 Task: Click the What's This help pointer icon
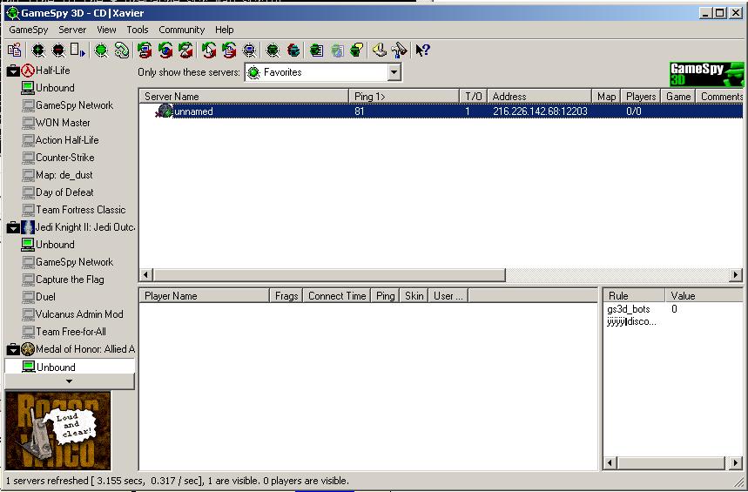[x=423, y=51]
